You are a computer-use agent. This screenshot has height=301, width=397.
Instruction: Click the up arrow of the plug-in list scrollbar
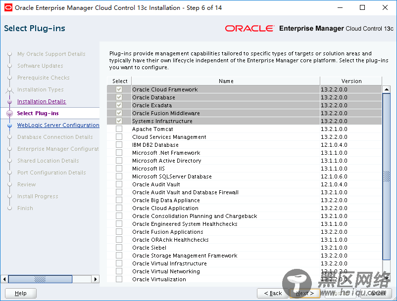tap(387, 89)
